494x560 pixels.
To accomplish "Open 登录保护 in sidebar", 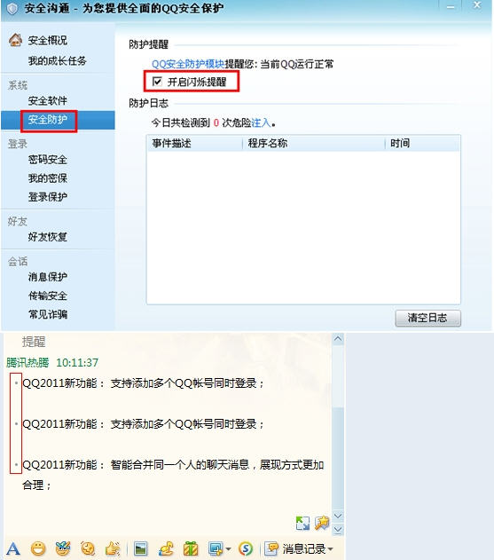I will (48, 196).
